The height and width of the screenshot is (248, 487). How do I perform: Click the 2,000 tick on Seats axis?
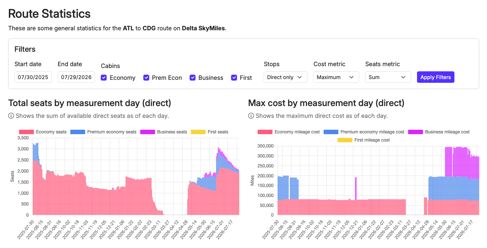[23, 171]
